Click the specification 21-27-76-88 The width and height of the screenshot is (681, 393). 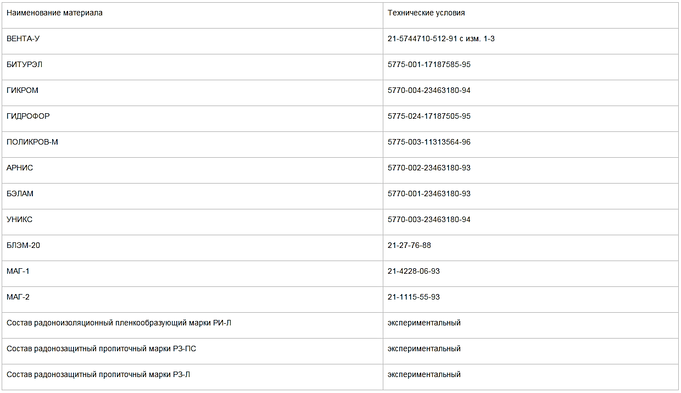click(409, 246)
